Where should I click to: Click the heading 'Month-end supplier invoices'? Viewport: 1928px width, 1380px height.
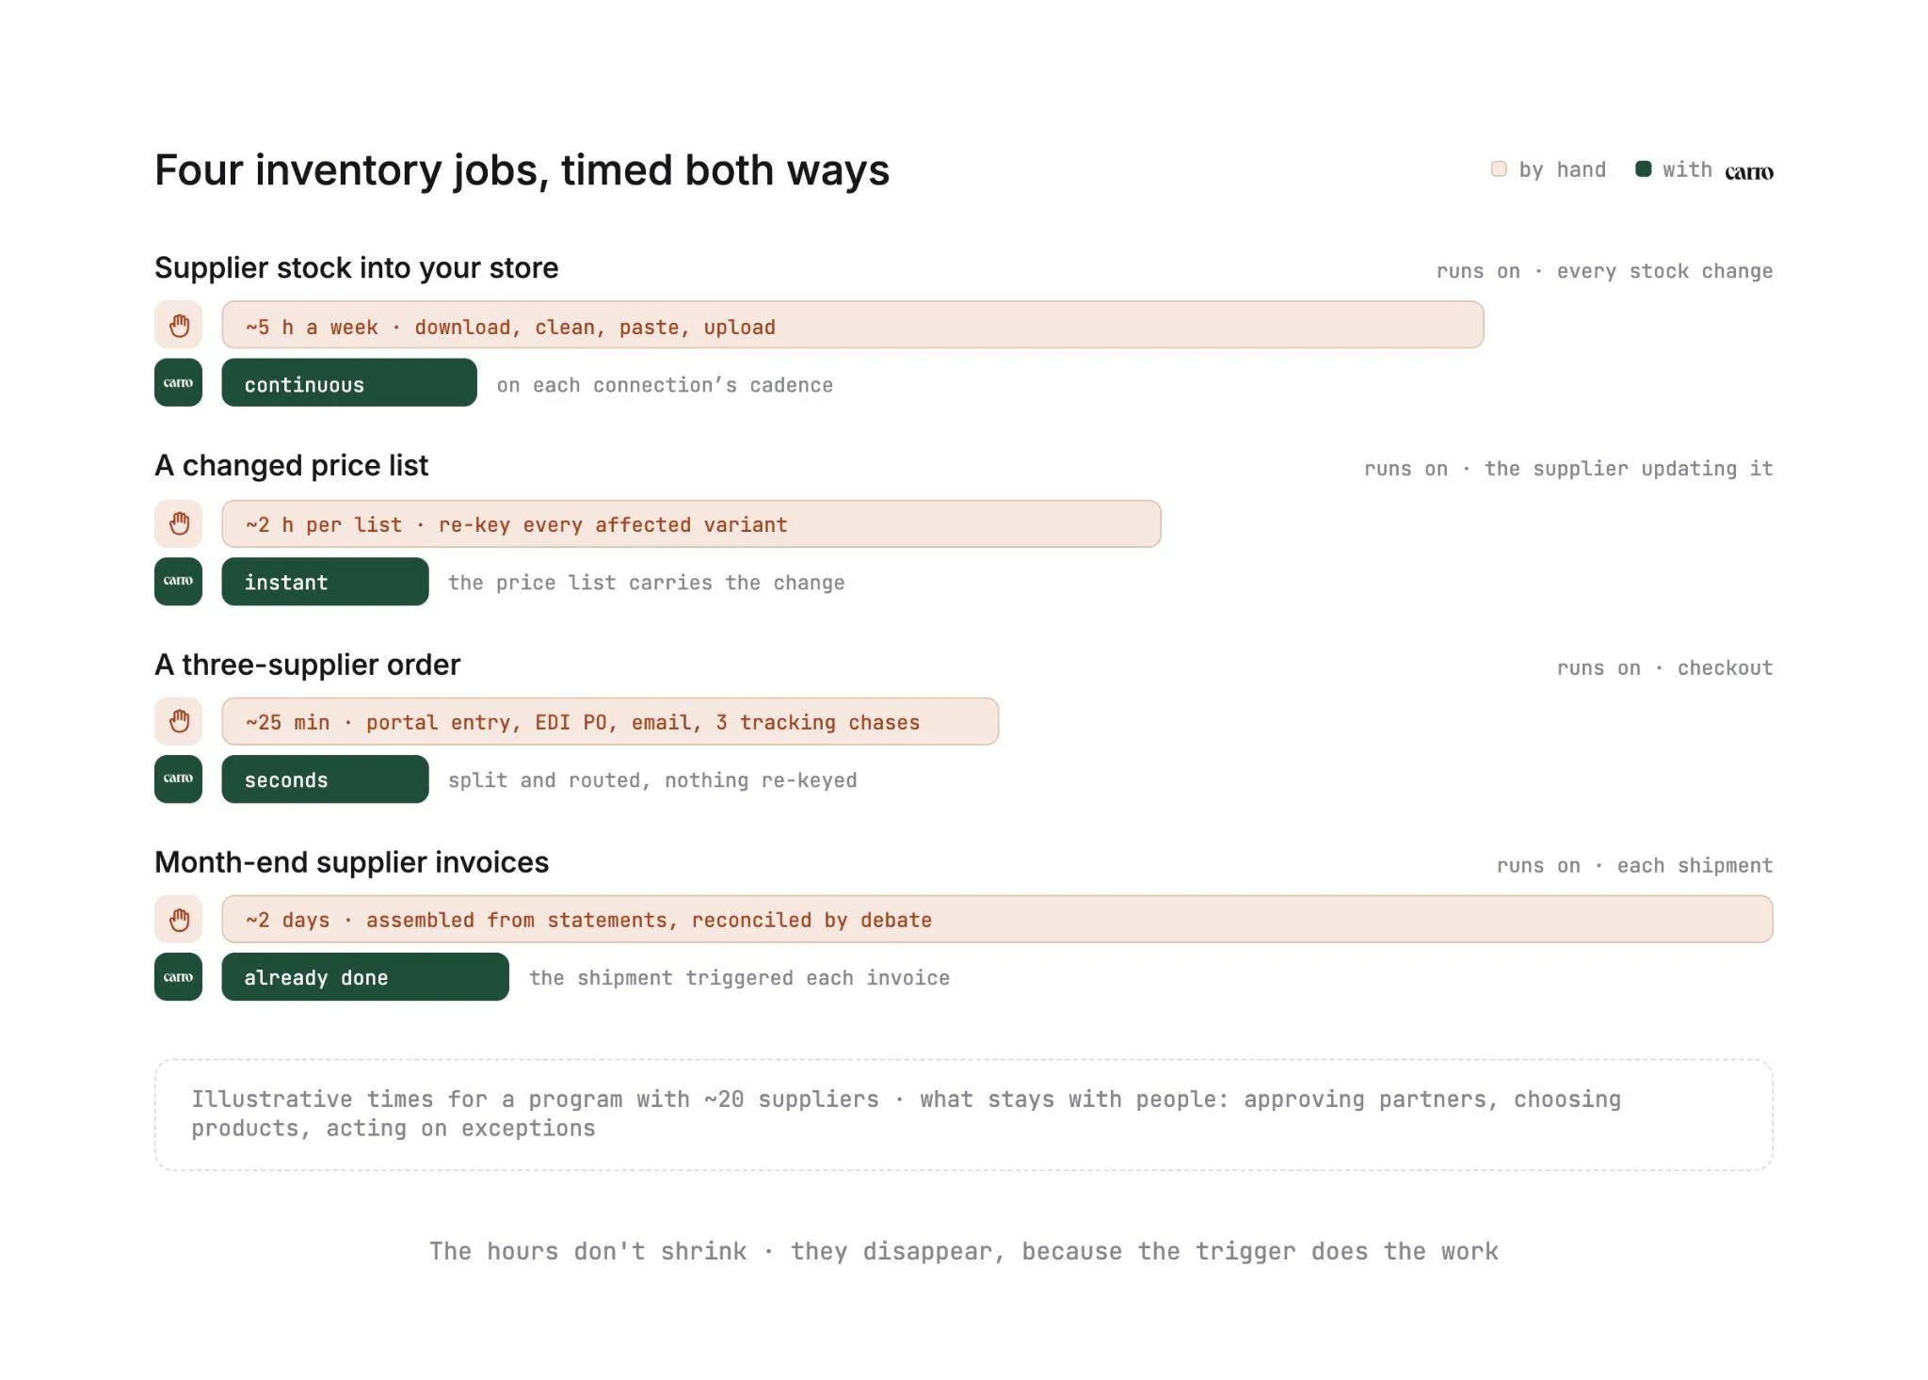click(351, 862)
